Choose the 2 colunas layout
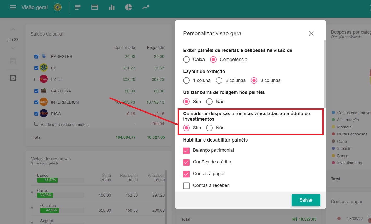This screenshot has height=224, width=371. [219, 80]
